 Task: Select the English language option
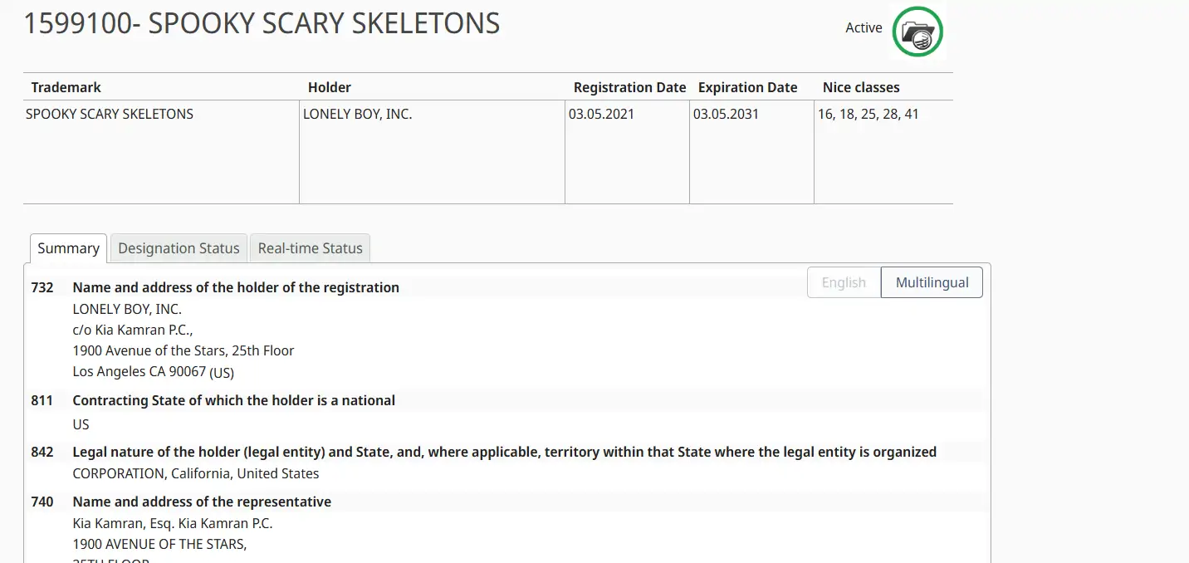pos(844,282)
